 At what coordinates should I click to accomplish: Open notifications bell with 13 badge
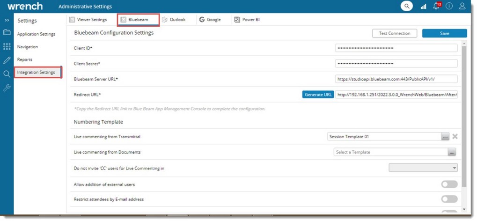[x=436, y=6]
